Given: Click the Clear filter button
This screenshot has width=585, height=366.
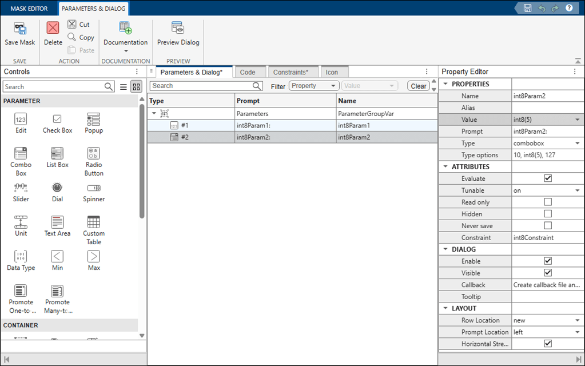Looking at the screenshot, I should 419,86.
